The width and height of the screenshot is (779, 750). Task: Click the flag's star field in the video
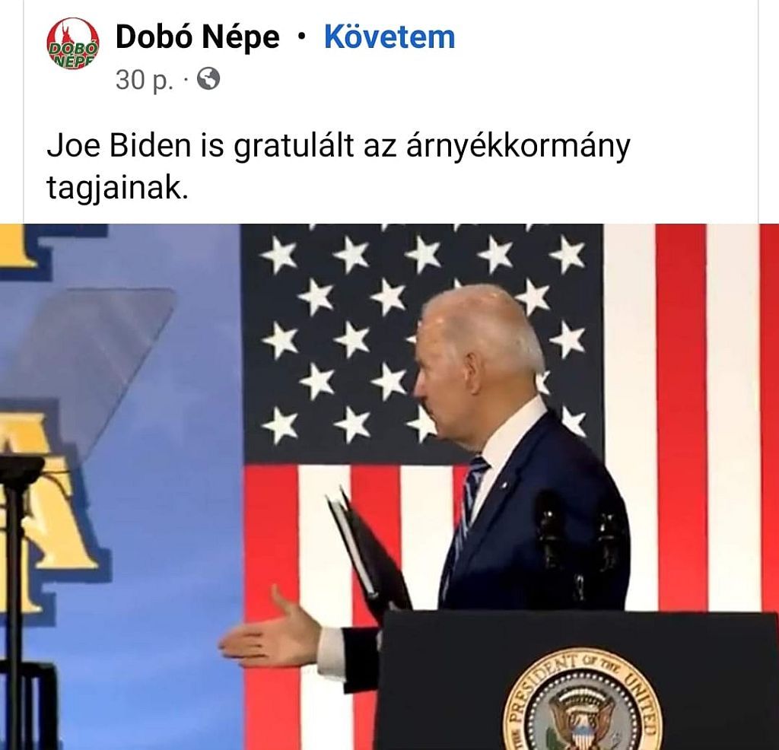pos(421,344)
